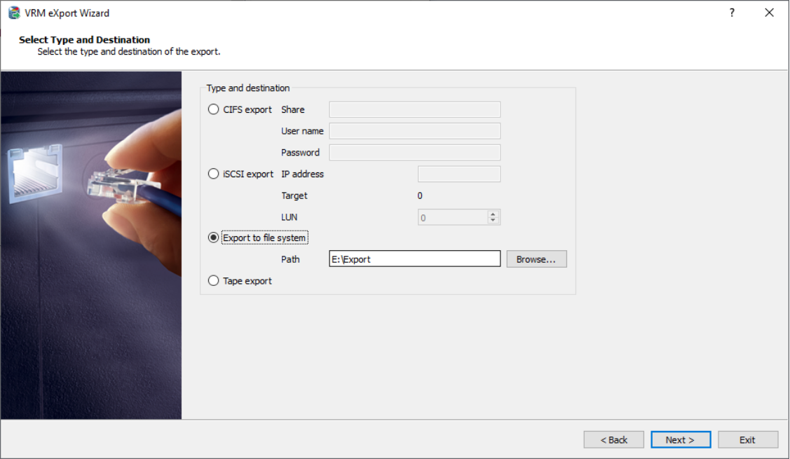Select the Tape export radio button
Image resolution: width=790 pixels, height=459 pixels.
pyautogui.click(x=214, y=280)
